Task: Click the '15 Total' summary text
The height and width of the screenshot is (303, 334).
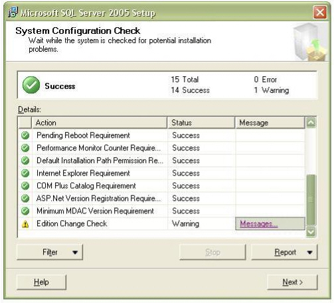Action: click(x=185, y=80)
